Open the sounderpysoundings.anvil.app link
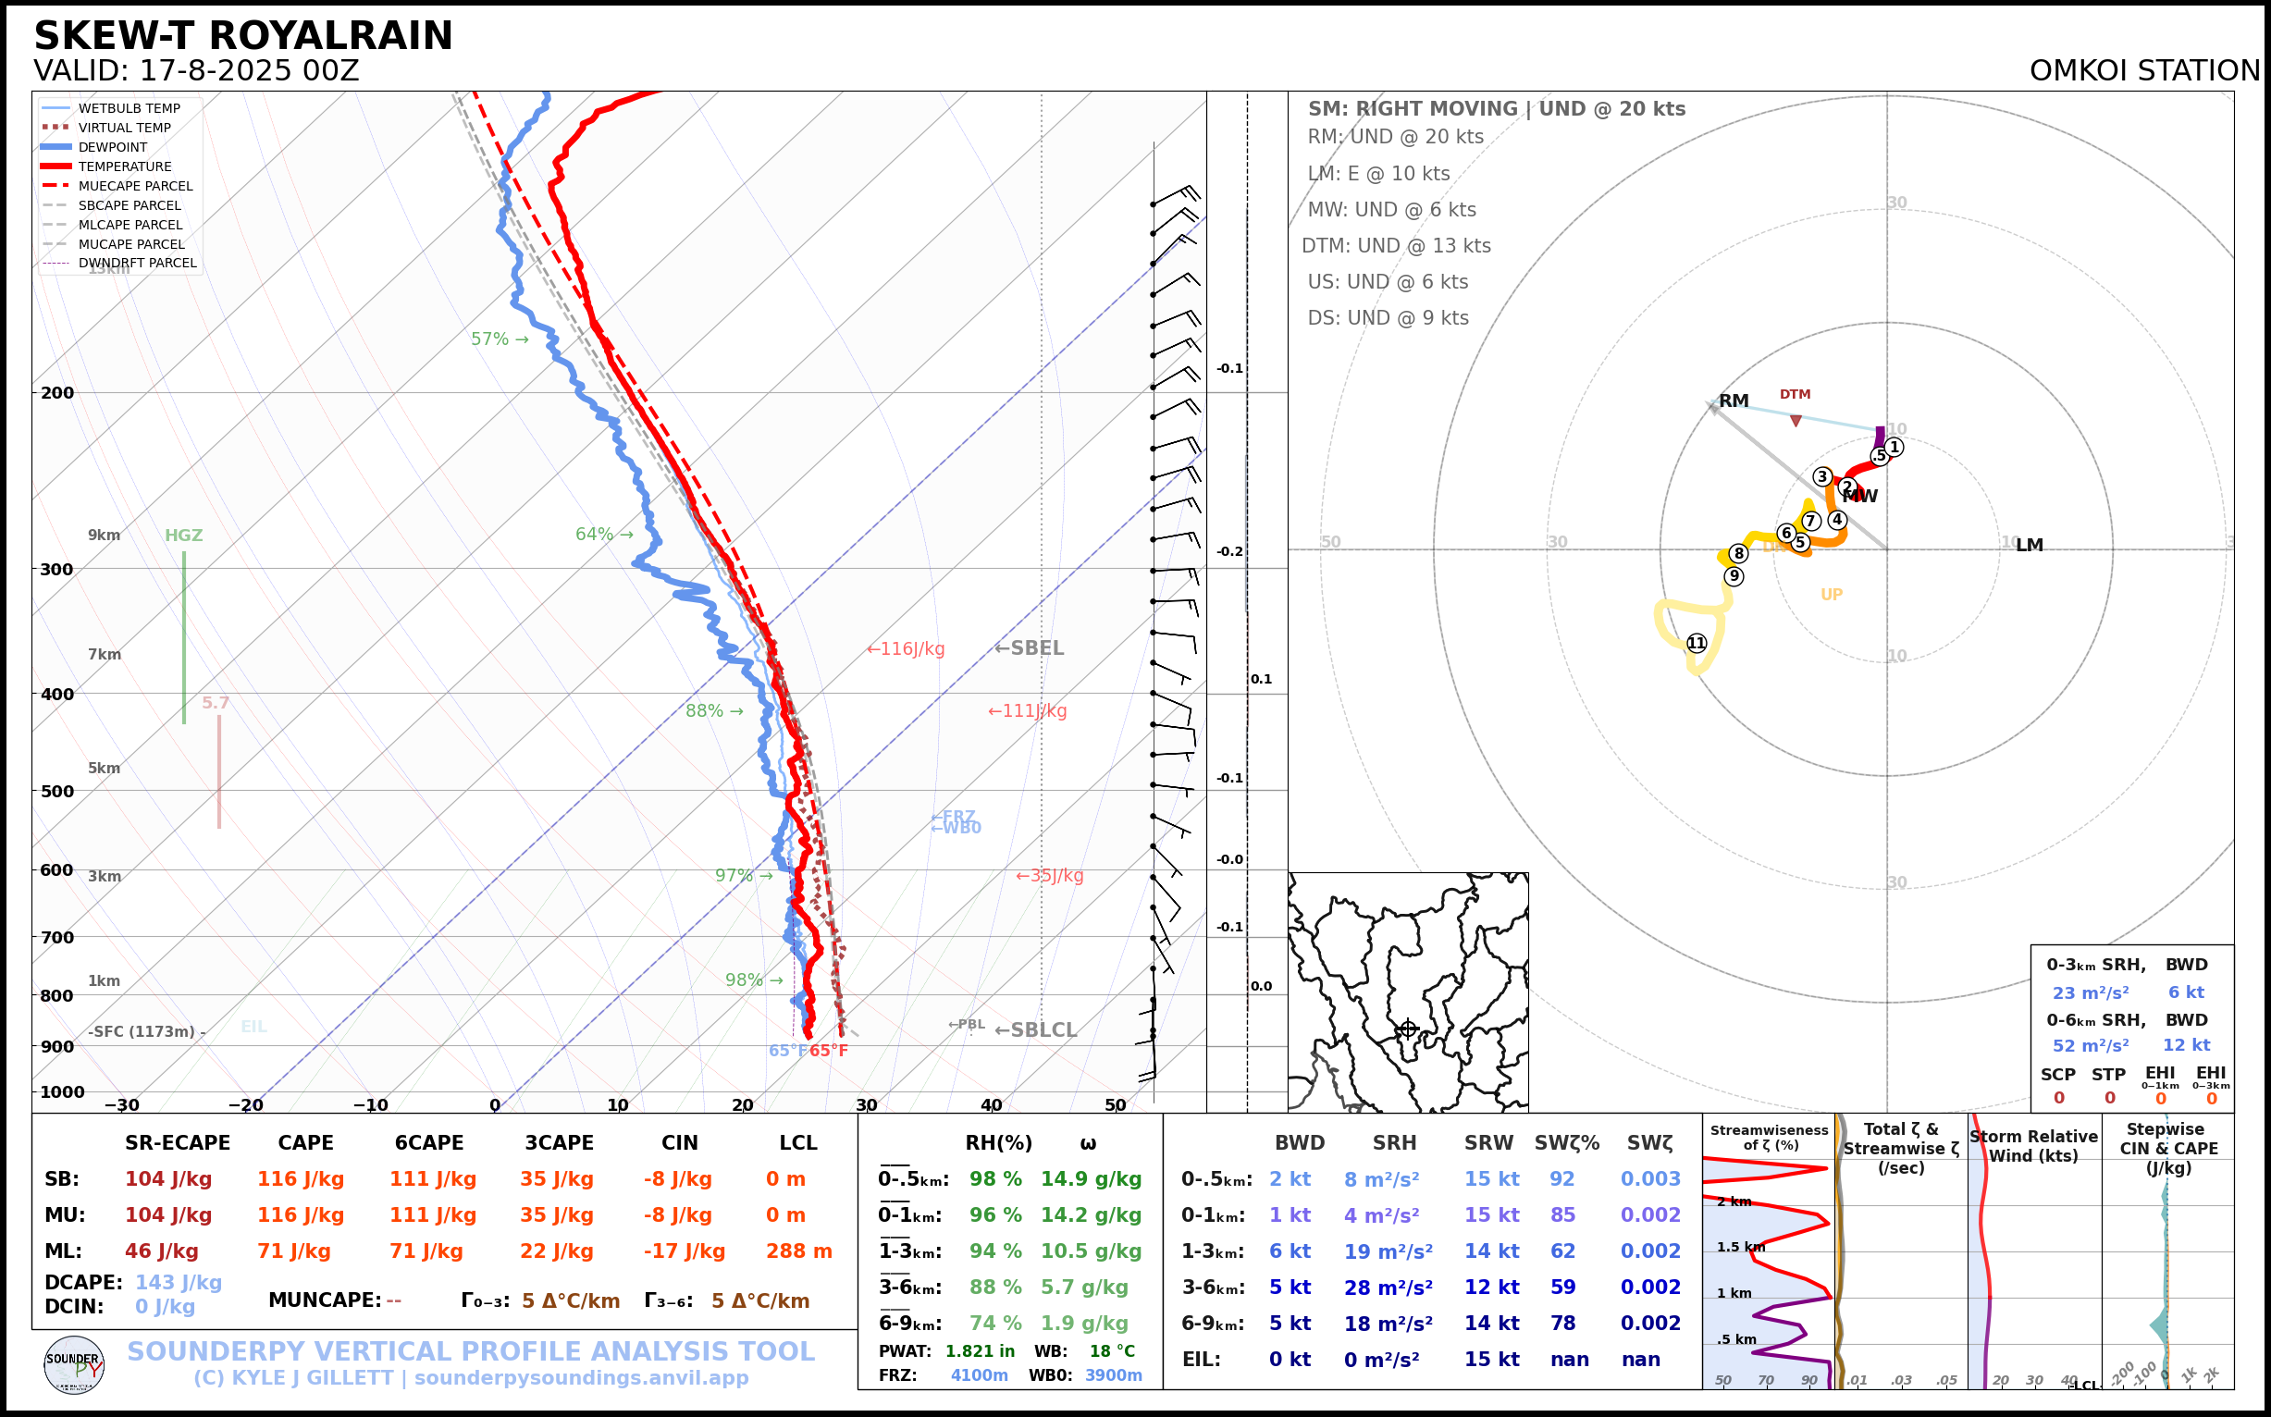This screenshot has width=2271, height=1417. [x=581, y=1377]
